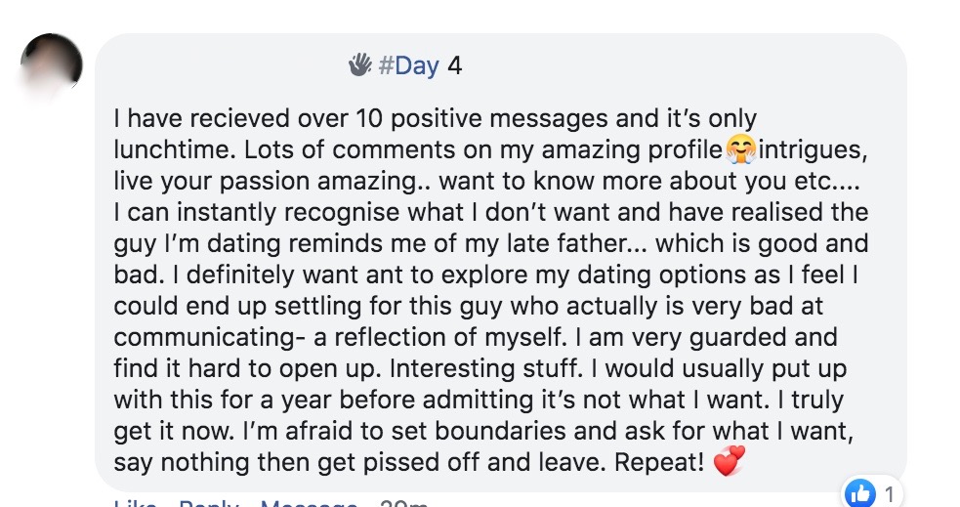Click the word 'communicating-' in the comment
The image size is (960, 507).
(x=208, y=337)
